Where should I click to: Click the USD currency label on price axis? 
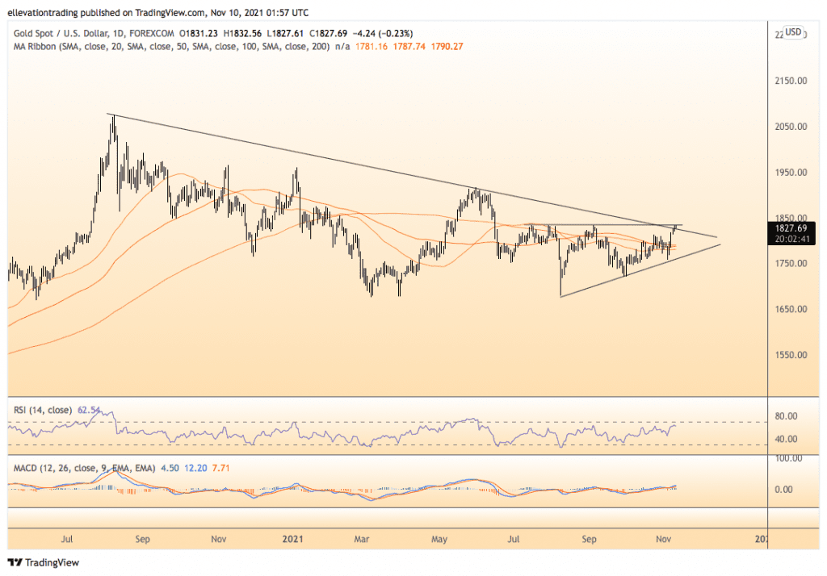(793, 32)
